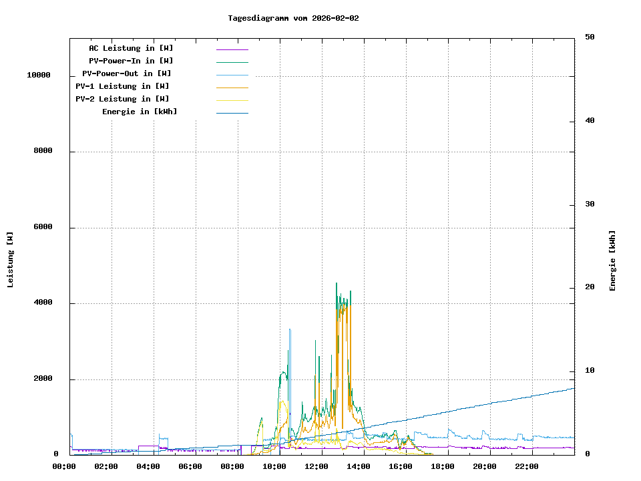The image size is (641, 481).
Task: Click the gray PV-1 Leistung legend line
Action: point(232,88)
